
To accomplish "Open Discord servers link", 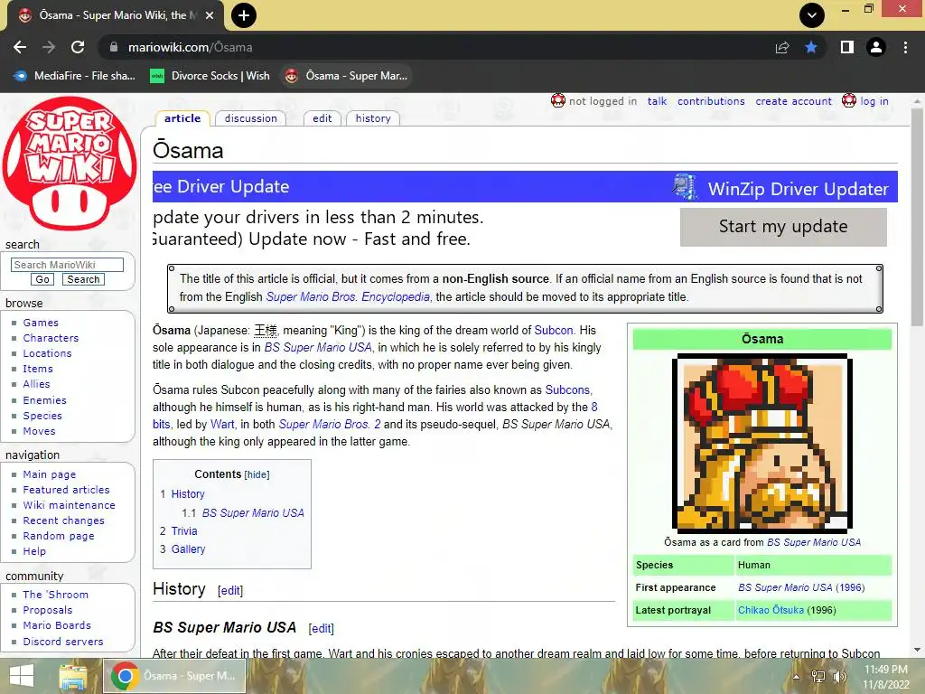I will [63, 641].
